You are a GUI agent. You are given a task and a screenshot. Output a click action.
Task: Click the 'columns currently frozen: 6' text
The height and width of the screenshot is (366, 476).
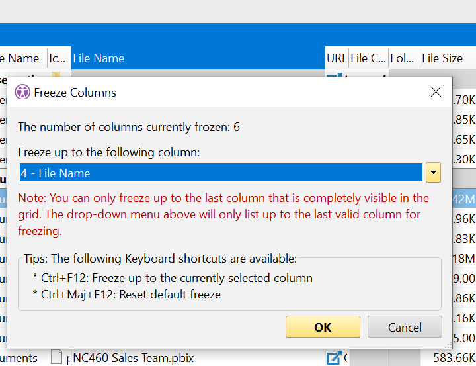129,127
